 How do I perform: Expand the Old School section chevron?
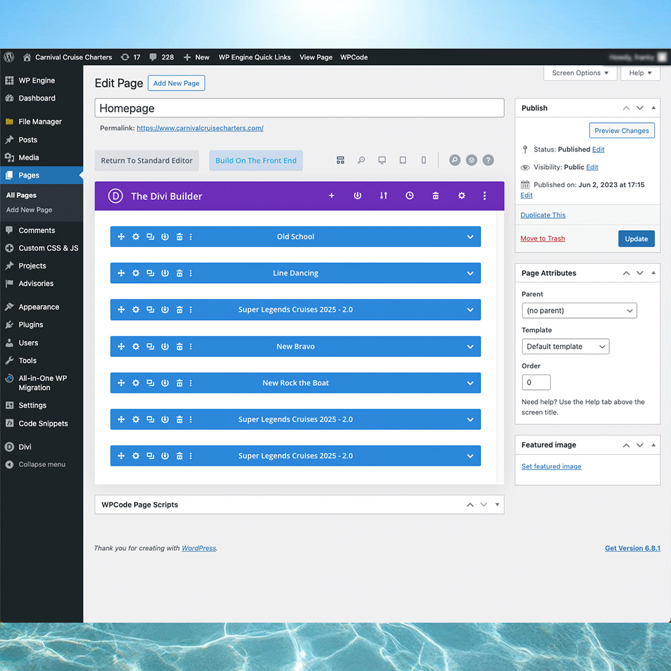[470, 237]
